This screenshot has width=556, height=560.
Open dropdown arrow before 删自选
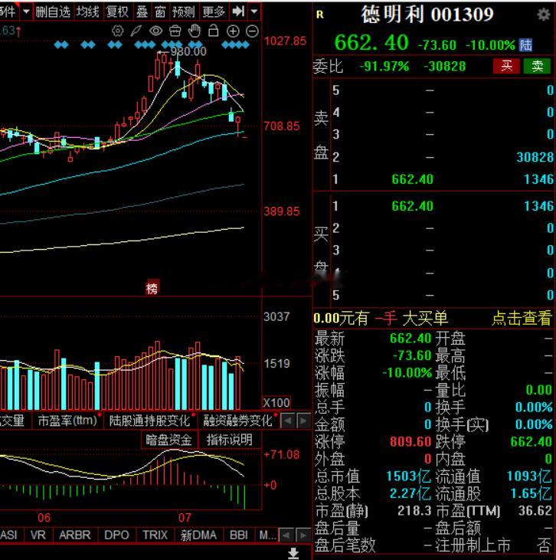coord(26,11)
